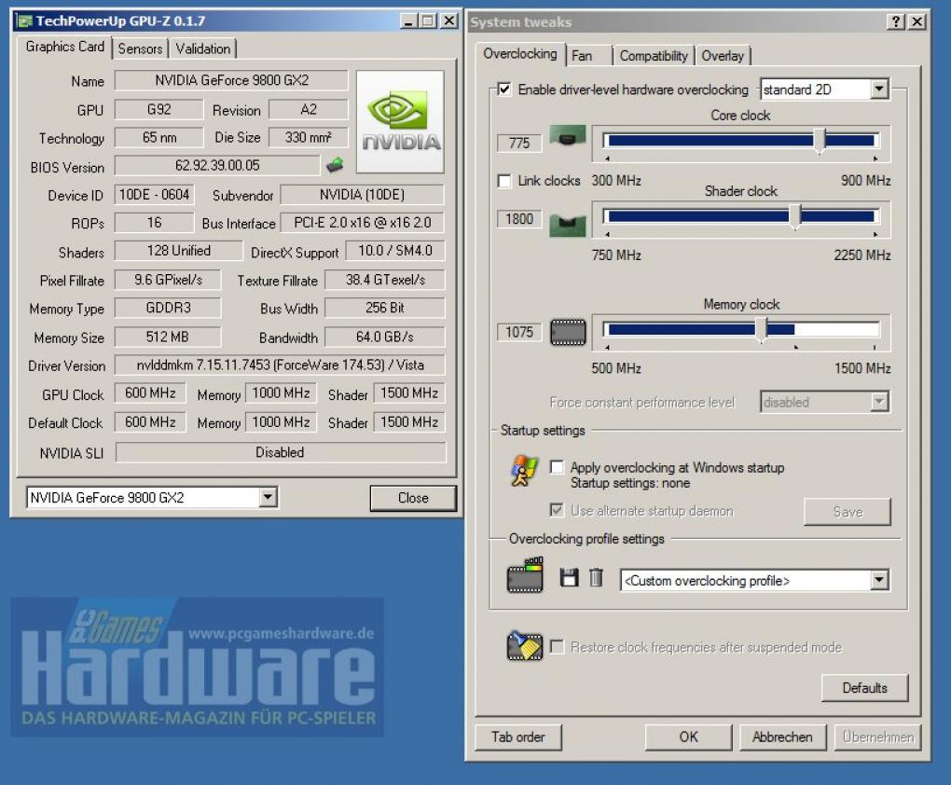The width and height of the screenshot is (951, 785).
Task: Click the Device ID value 10DE - 0604
Action: (154, 195)
